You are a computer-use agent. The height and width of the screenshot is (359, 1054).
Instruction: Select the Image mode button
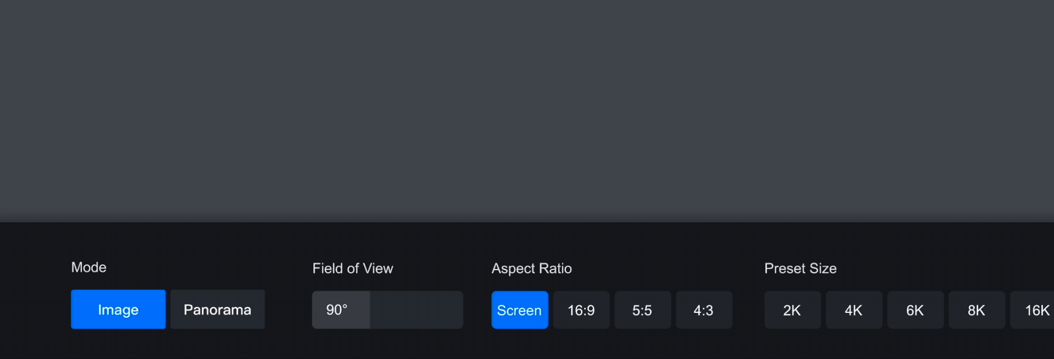[x=118, y=310]
